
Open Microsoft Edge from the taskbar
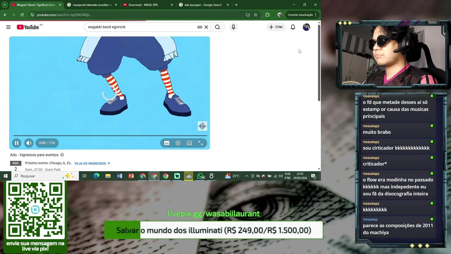(x=97, y=176)
